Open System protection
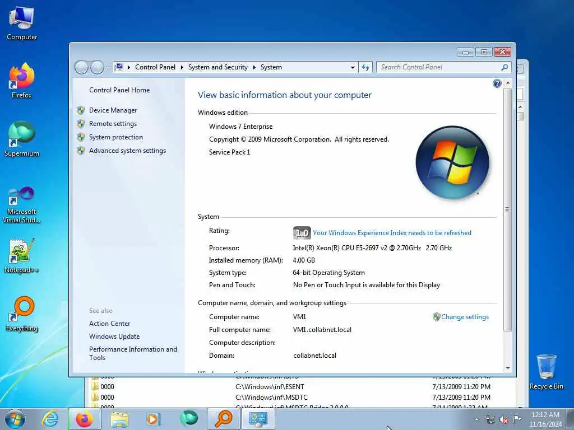Screen dimensions: 574x430 115,137
